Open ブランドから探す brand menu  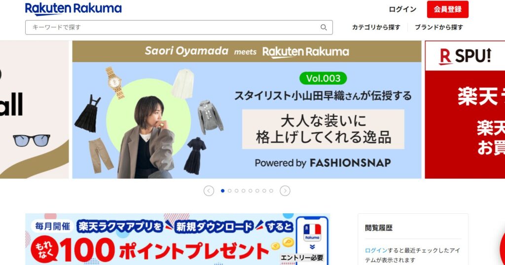coord(438,28)
